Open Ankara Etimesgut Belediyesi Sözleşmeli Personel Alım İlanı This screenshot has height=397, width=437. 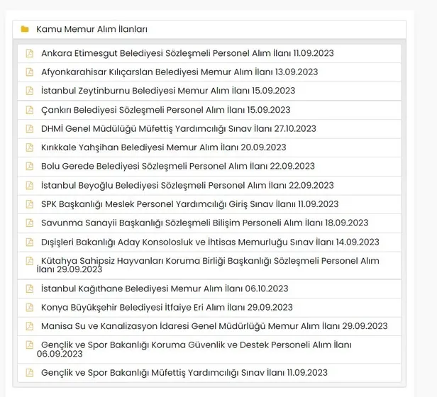pyautogui.click(x=187, y=53)
